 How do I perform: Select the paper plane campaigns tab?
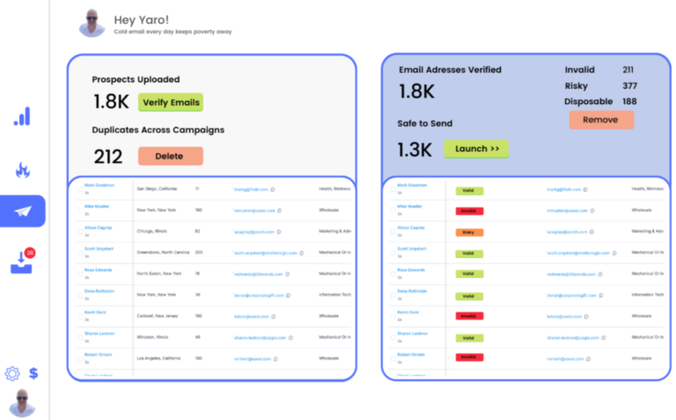click(x=23, y=211)
